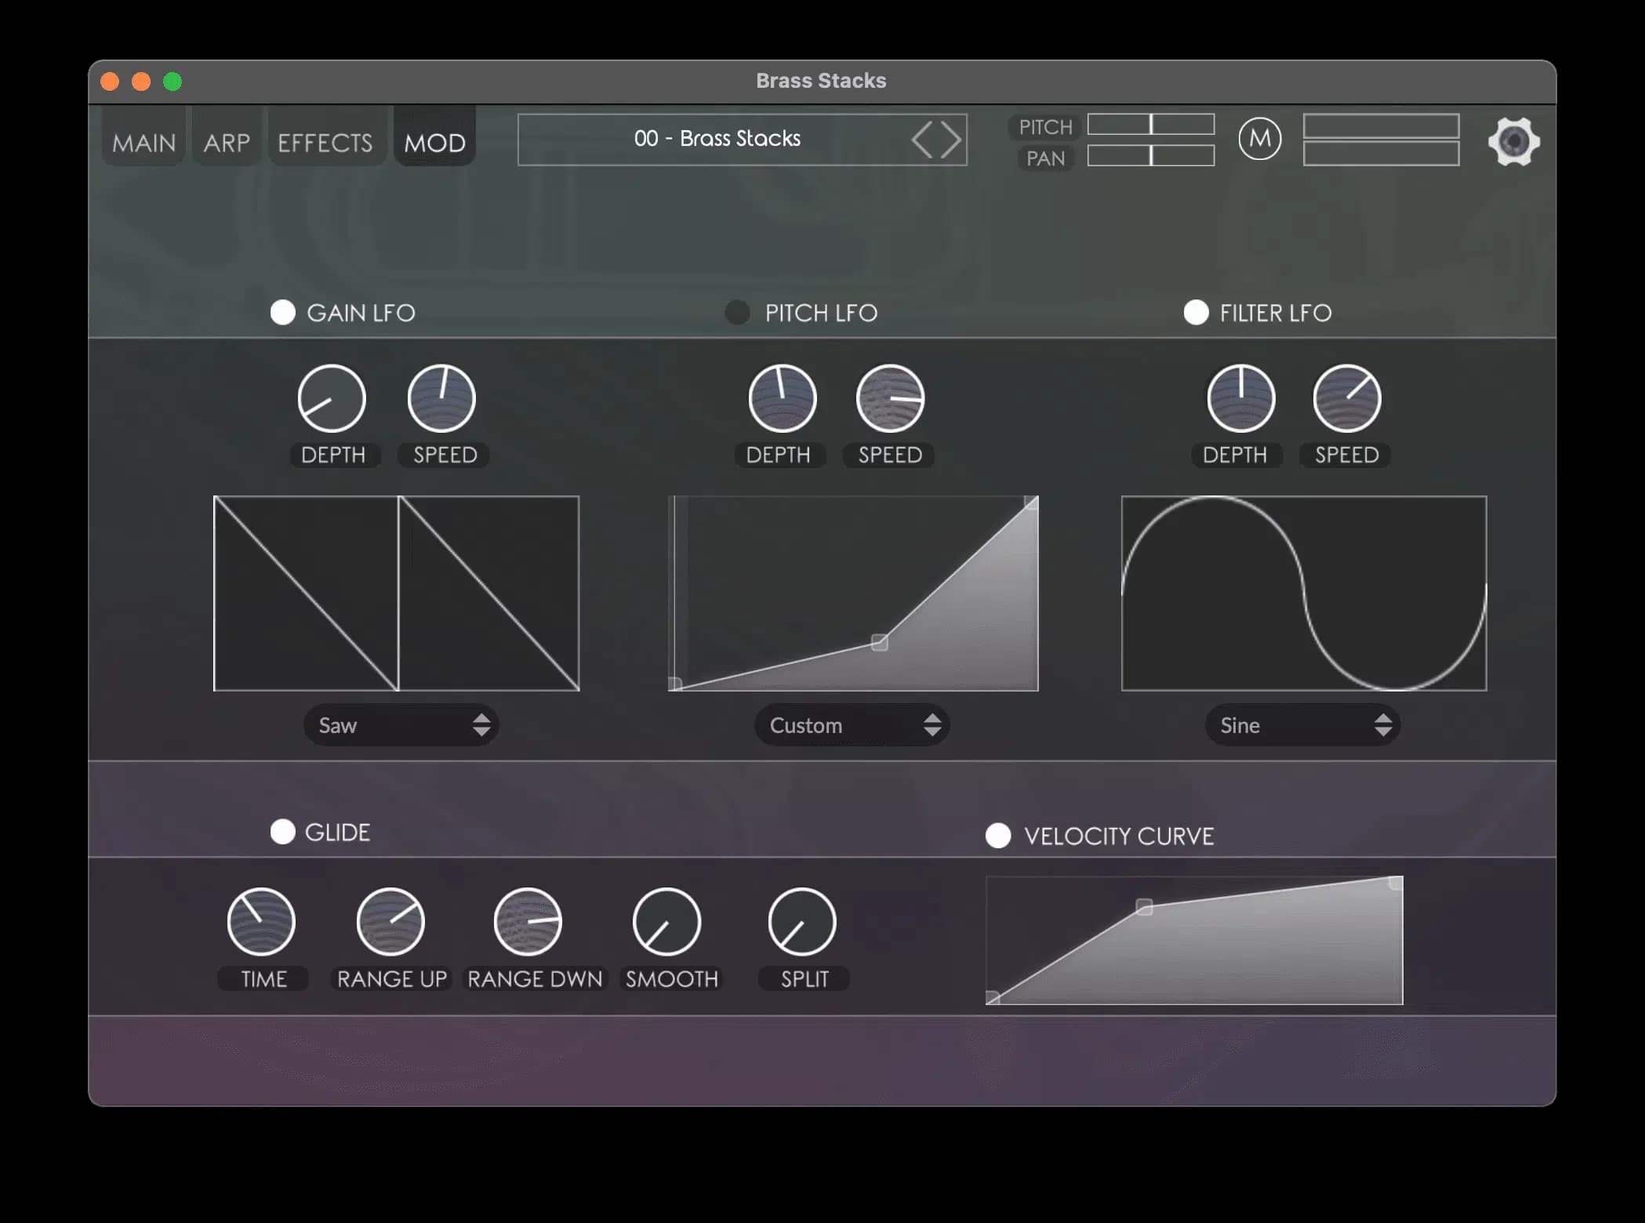Toggle the Velocity Curve on/off
The width and height of the screenshot is (1645, 1223).
tap(997, 836)
